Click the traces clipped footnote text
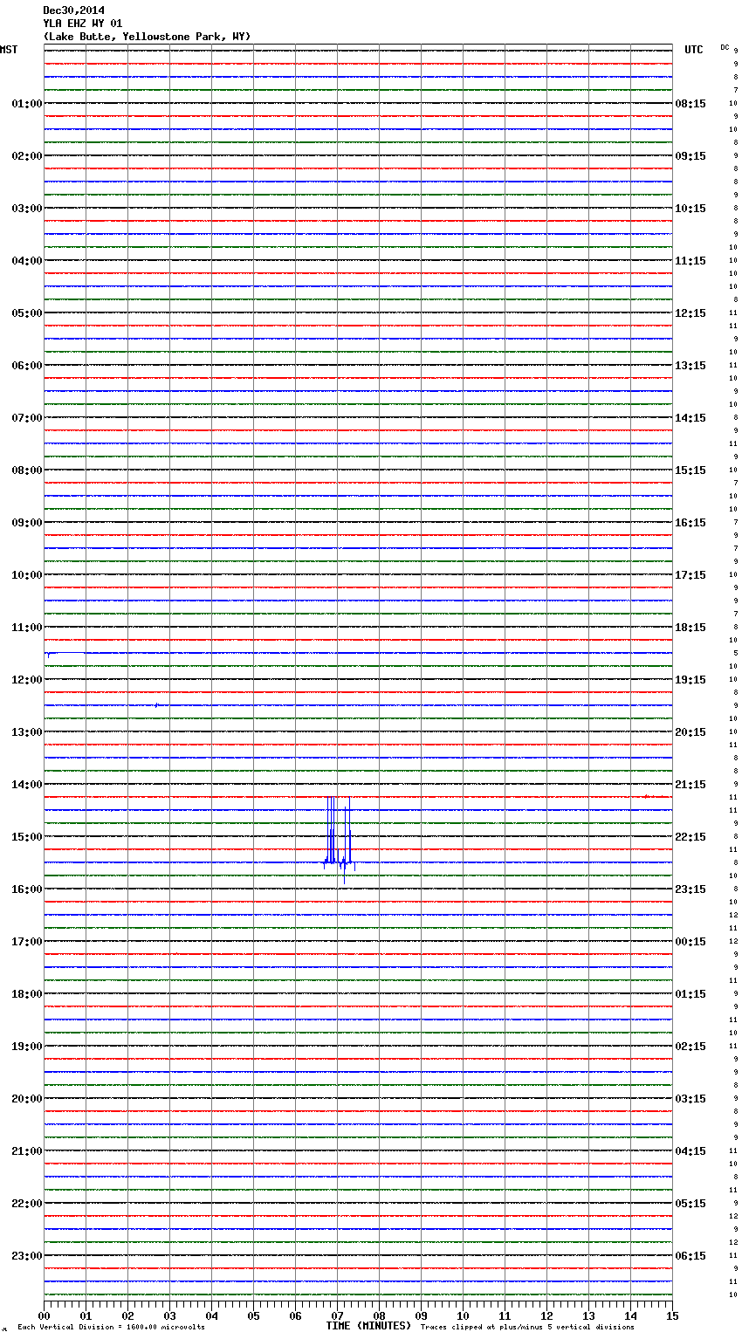The image size is (742, 1339). [x=527, y=1328]
